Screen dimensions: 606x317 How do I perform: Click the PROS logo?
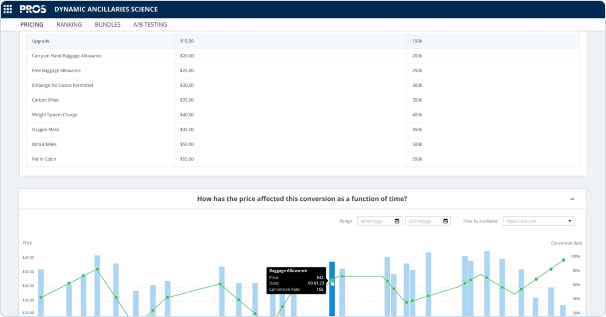(33, 9)
